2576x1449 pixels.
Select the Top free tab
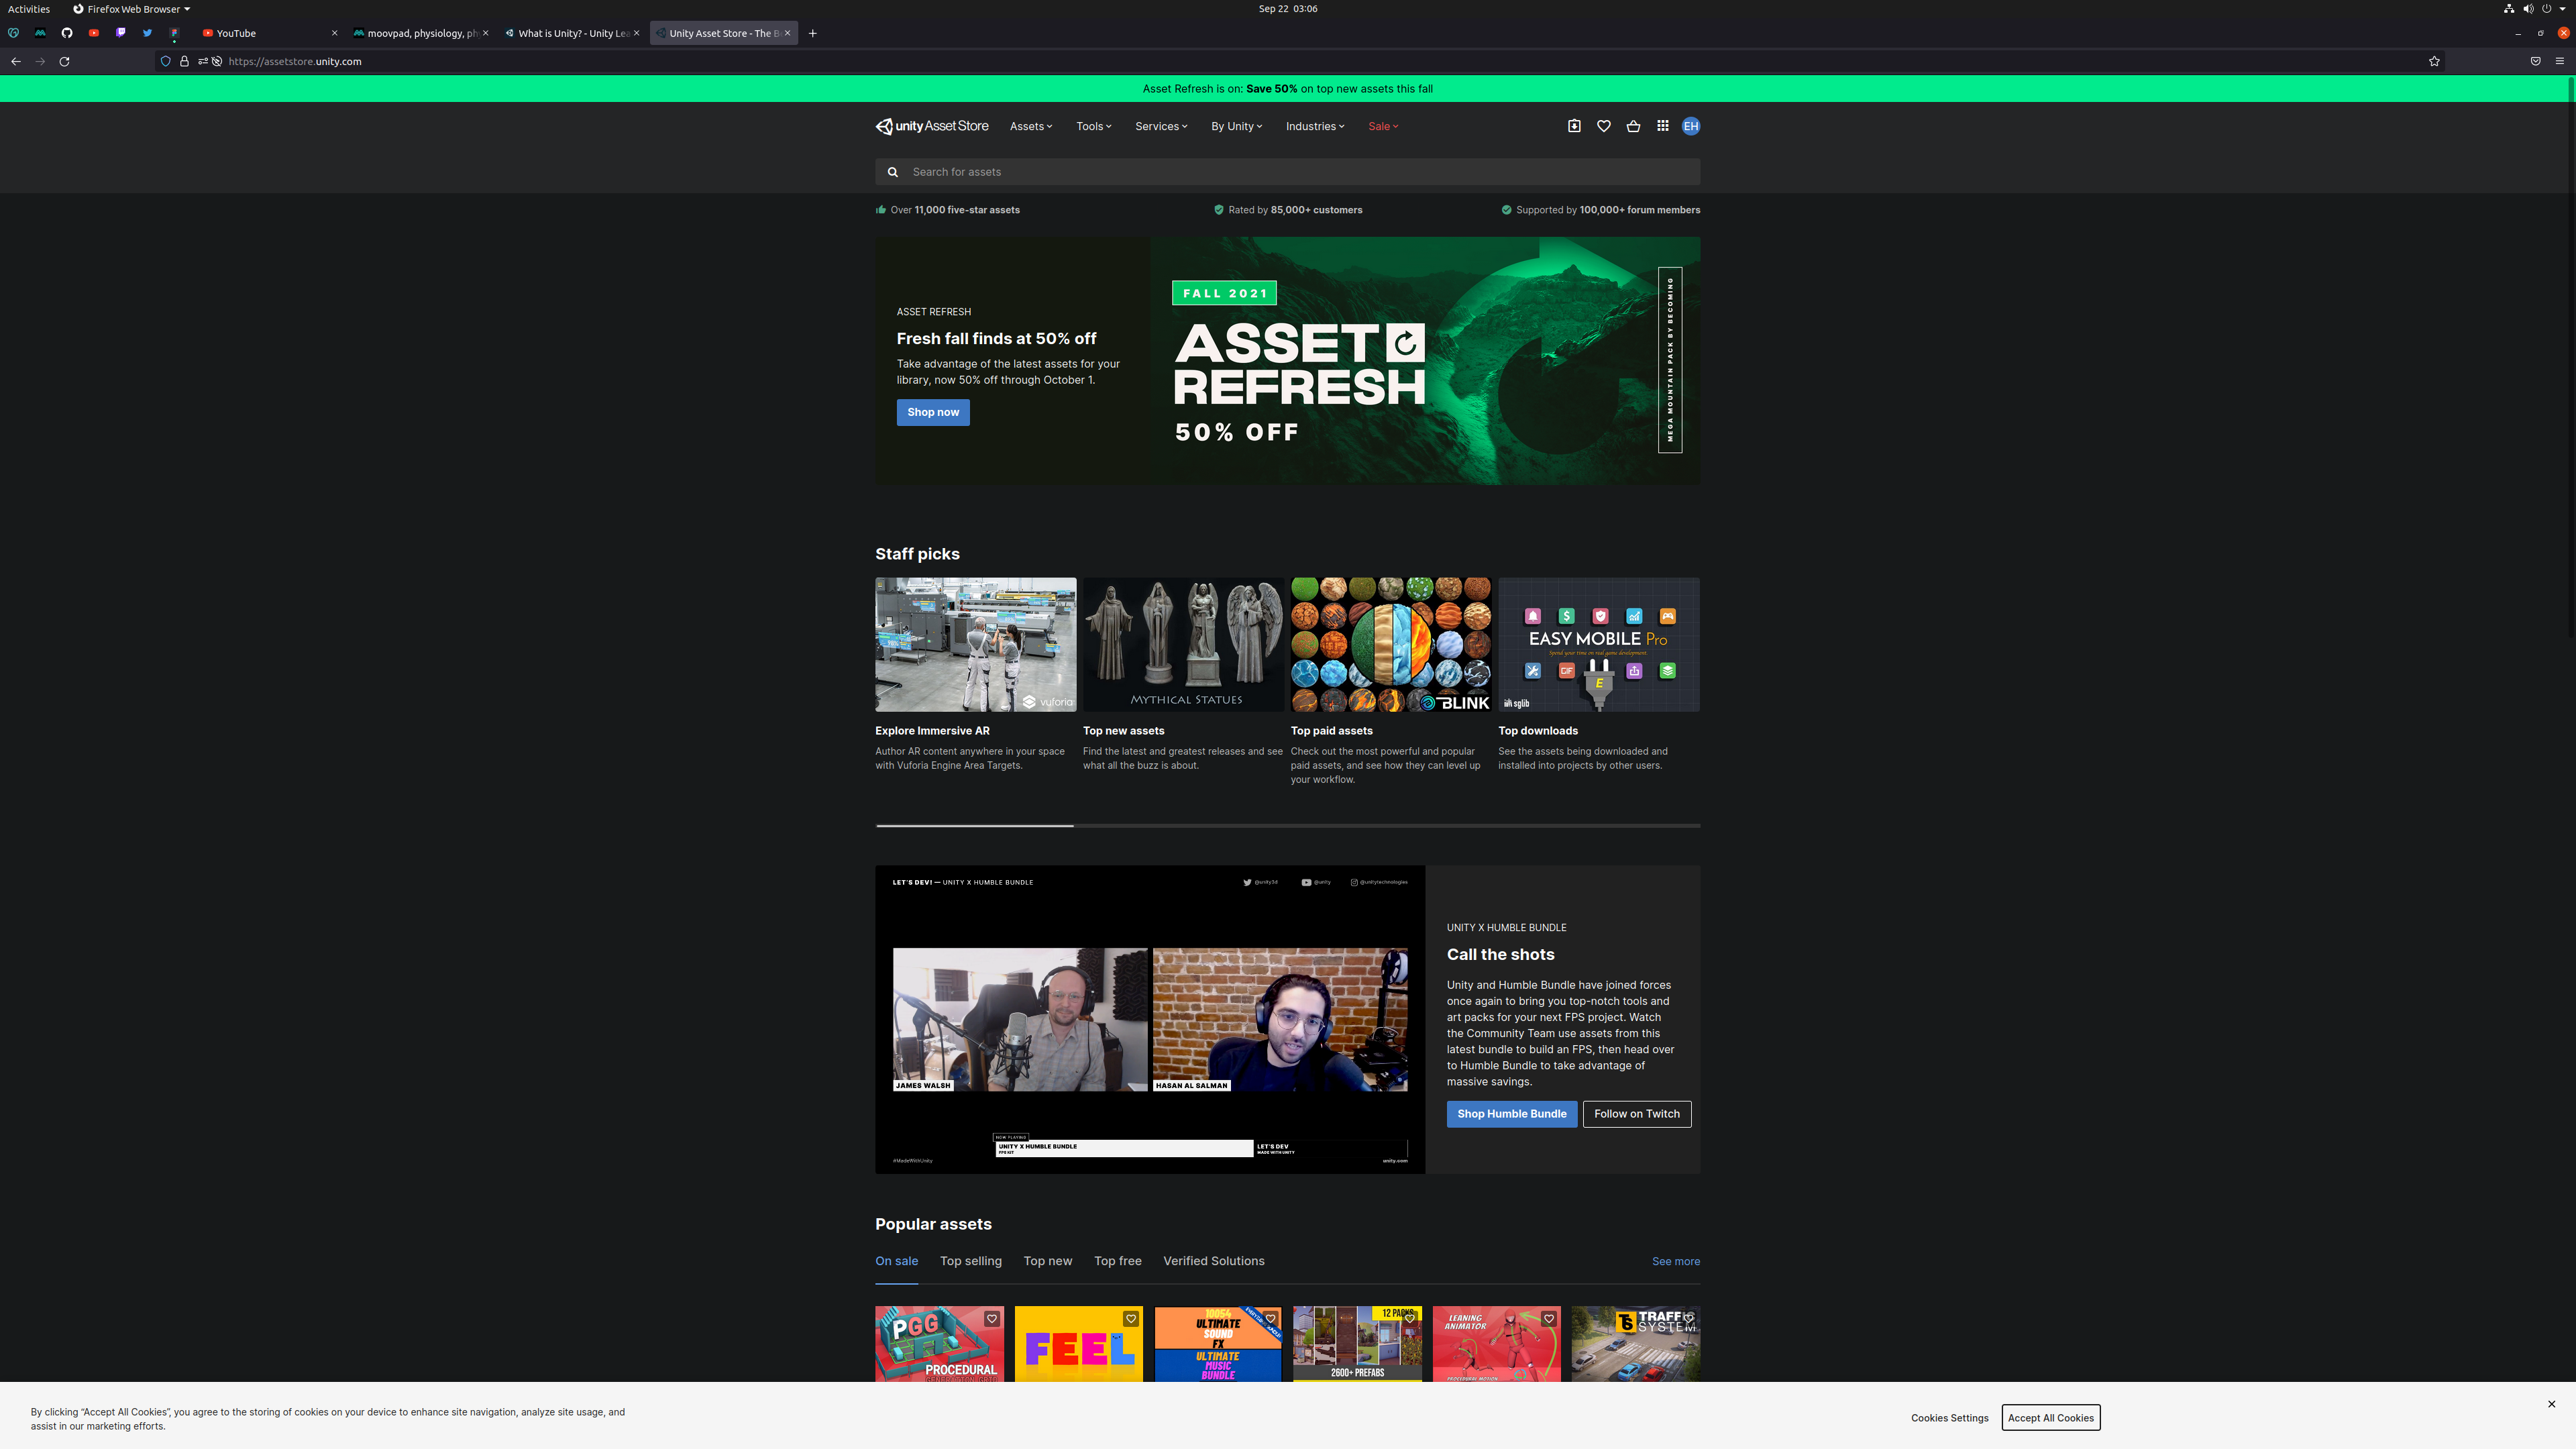(1117, 1261)
